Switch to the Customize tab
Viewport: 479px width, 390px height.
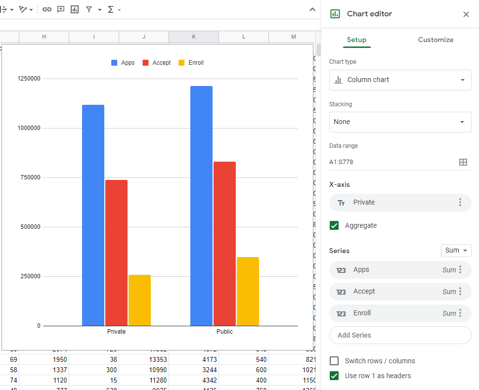tap(435, 40)
